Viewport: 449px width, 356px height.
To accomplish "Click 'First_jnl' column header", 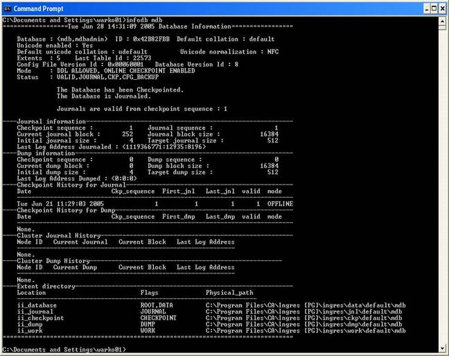I will pyautogui.click(x=178, y=191).
